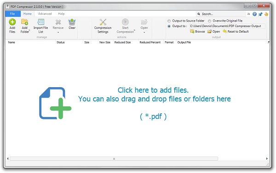Click the Add Folder icon

point(25,22)
